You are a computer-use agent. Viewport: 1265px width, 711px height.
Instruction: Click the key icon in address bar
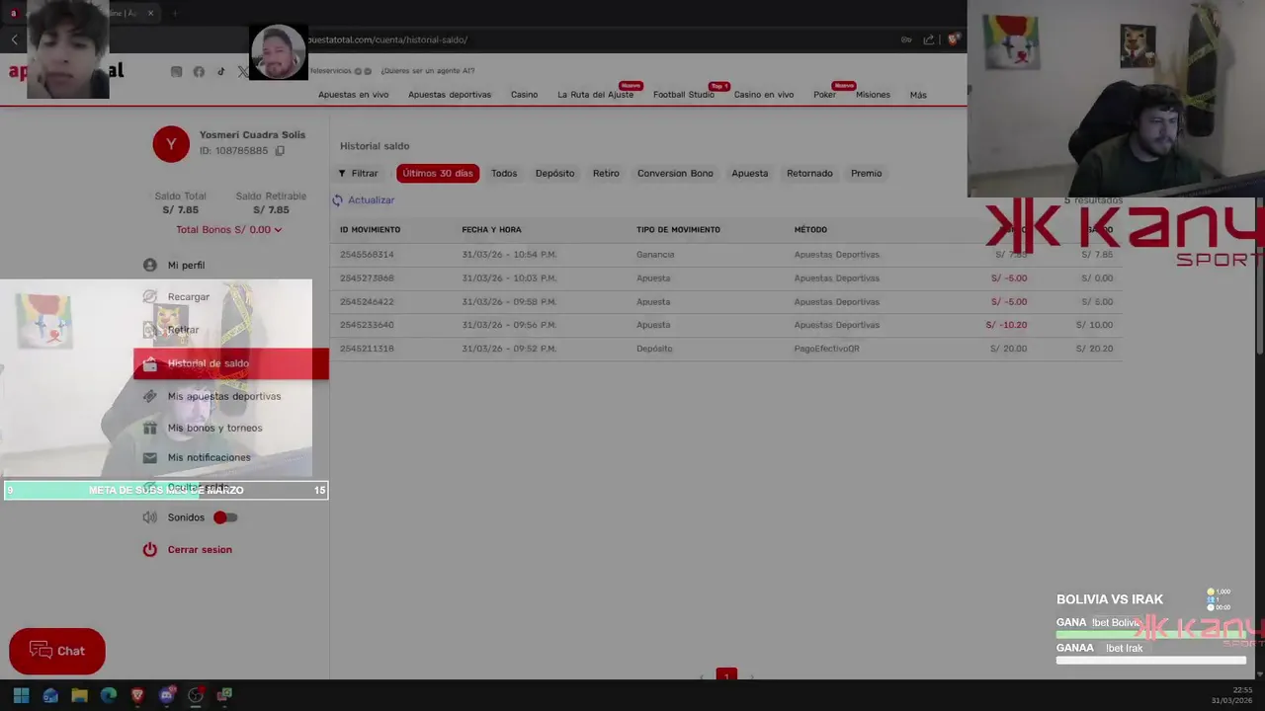(x=906, y=39)
